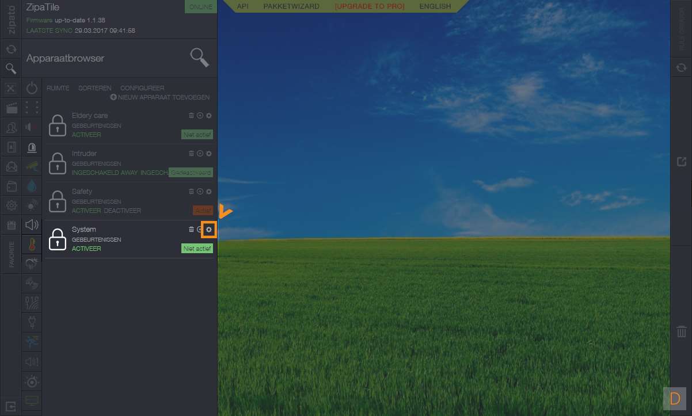
Task: Select the camera category icon
Action: pyautogui.click(x=32, y=166)
